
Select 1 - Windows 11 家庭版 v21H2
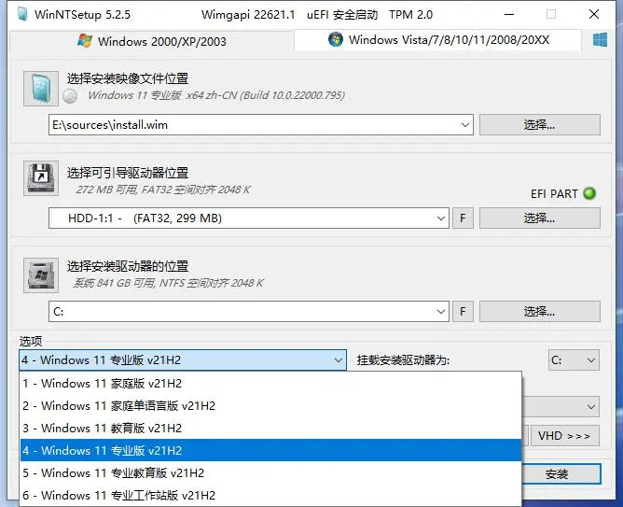[x=270, y=384]
